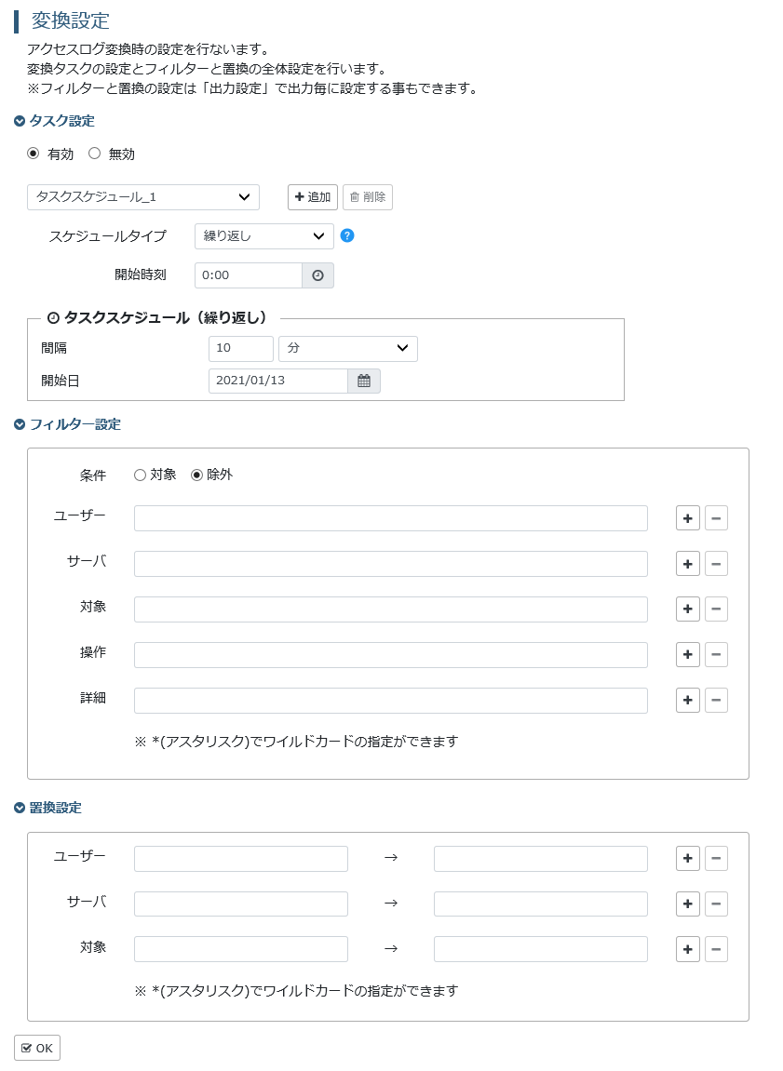Click the 詳細 filter text field
This screenshot has height=1071, width=783.
[391, 700]
